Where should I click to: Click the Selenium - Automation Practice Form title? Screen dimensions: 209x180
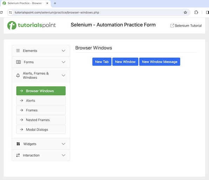click(113, 25)
